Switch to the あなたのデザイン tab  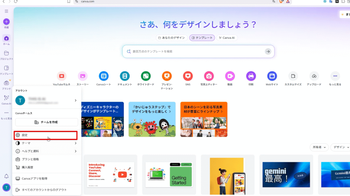pos(171,38)
